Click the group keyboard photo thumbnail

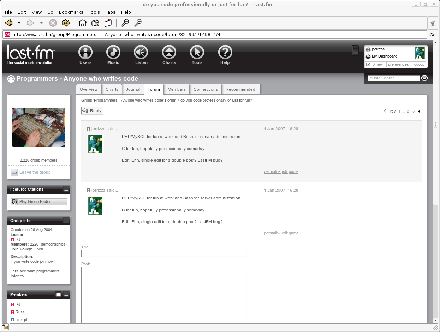[x=39, y=127]
